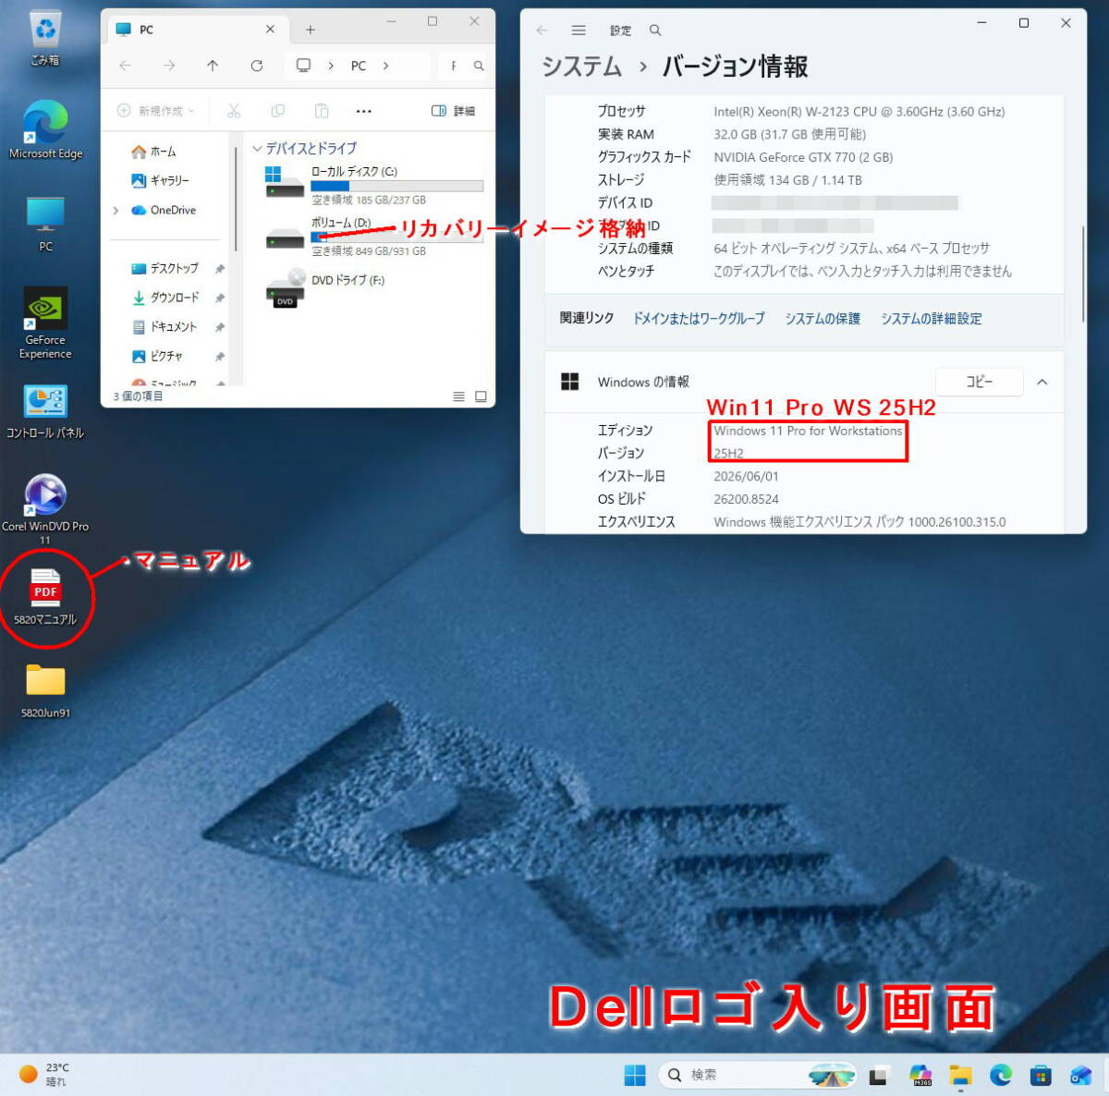Open Microsoft Store from taskbar
Viewport: 1109px width, 1096px height.
[1042, 1075]
